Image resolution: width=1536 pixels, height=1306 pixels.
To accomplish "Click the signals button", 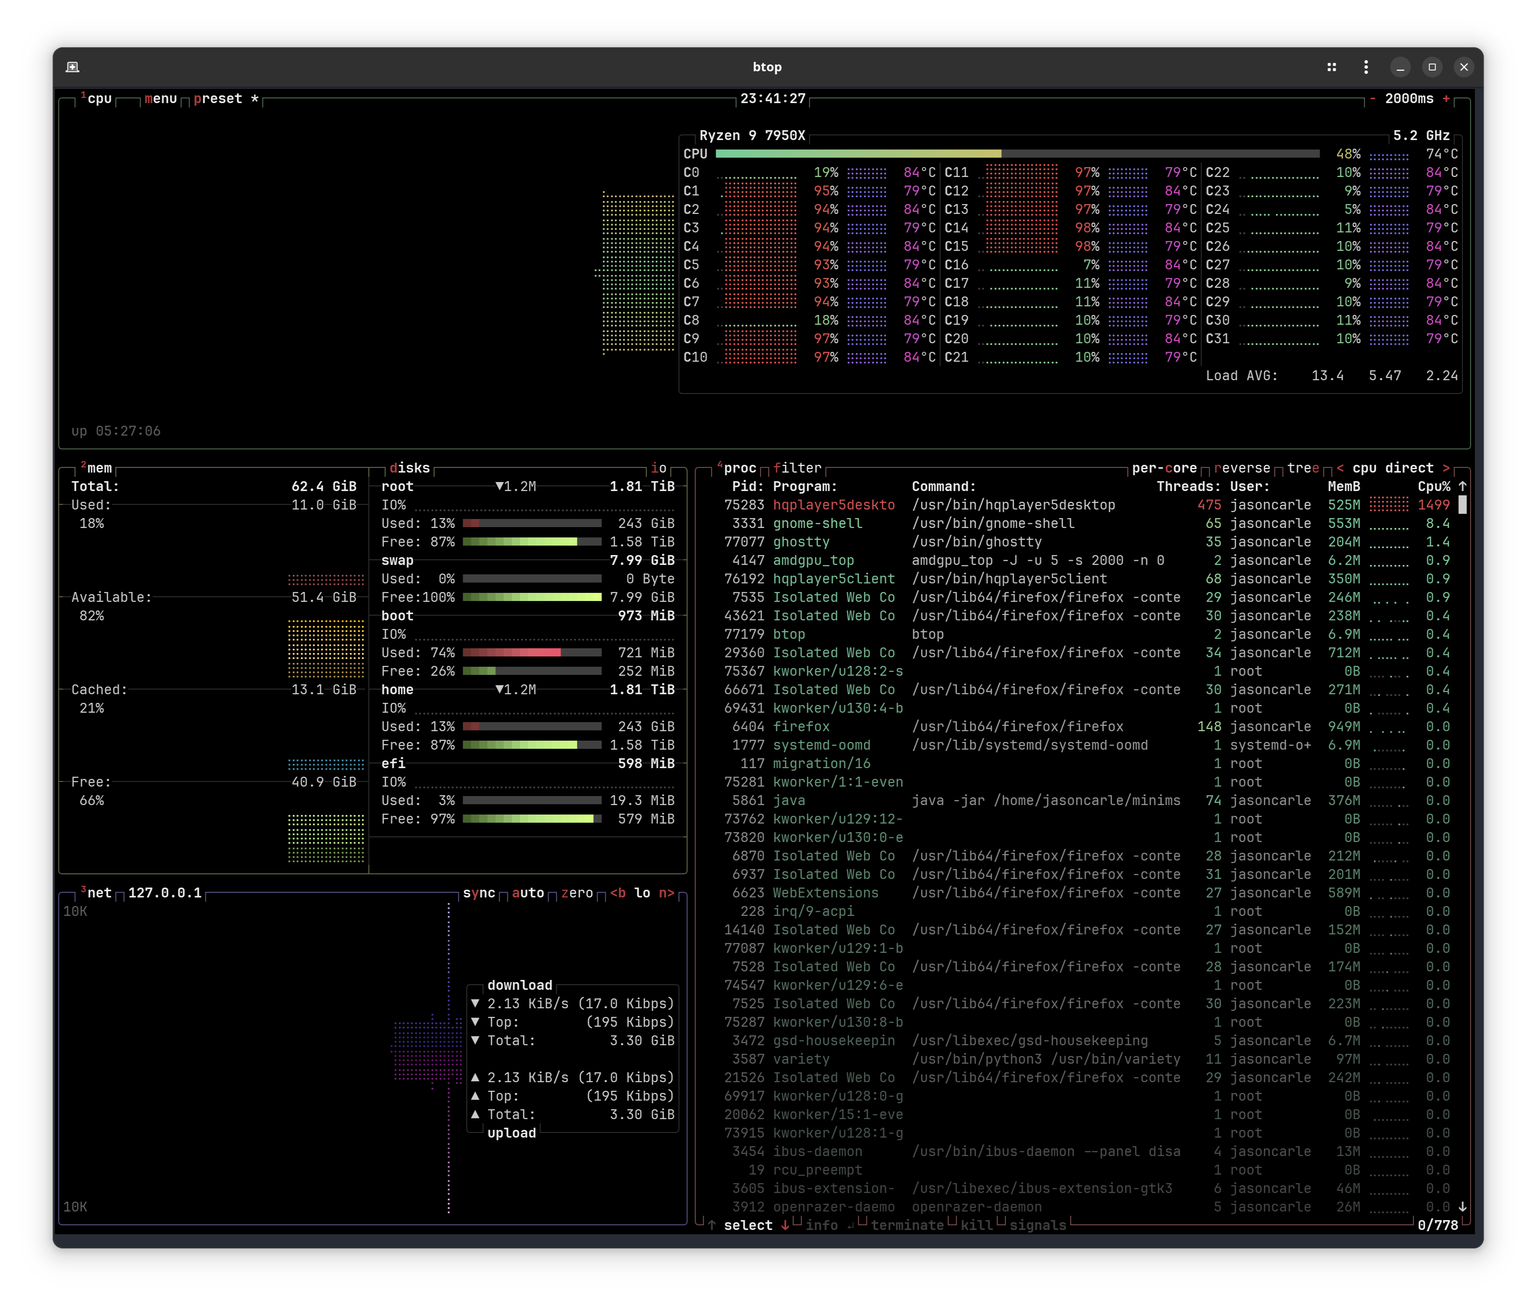I will (1038, 1225).
